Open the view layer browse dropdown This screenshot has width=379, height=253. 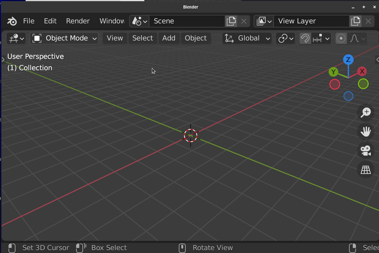(x=264, y=21)
